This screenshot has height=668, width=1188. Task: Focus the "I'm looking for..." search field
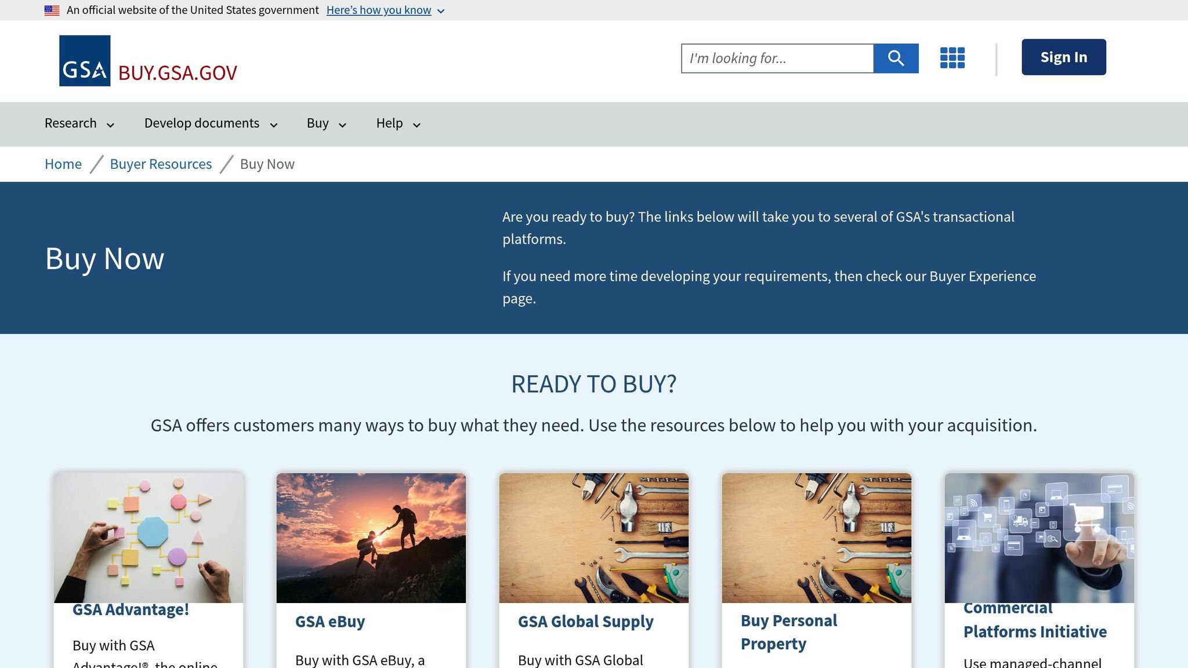pos(777,59)
